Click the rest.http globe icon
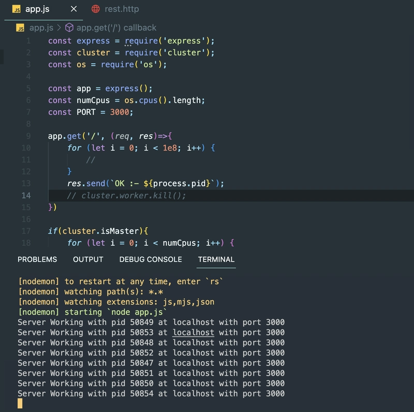 tap(96, 9)
